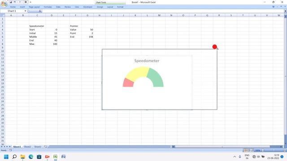Click the Sheet1 tab
Screen dimensions: 287x161
(x=17, y=147)
